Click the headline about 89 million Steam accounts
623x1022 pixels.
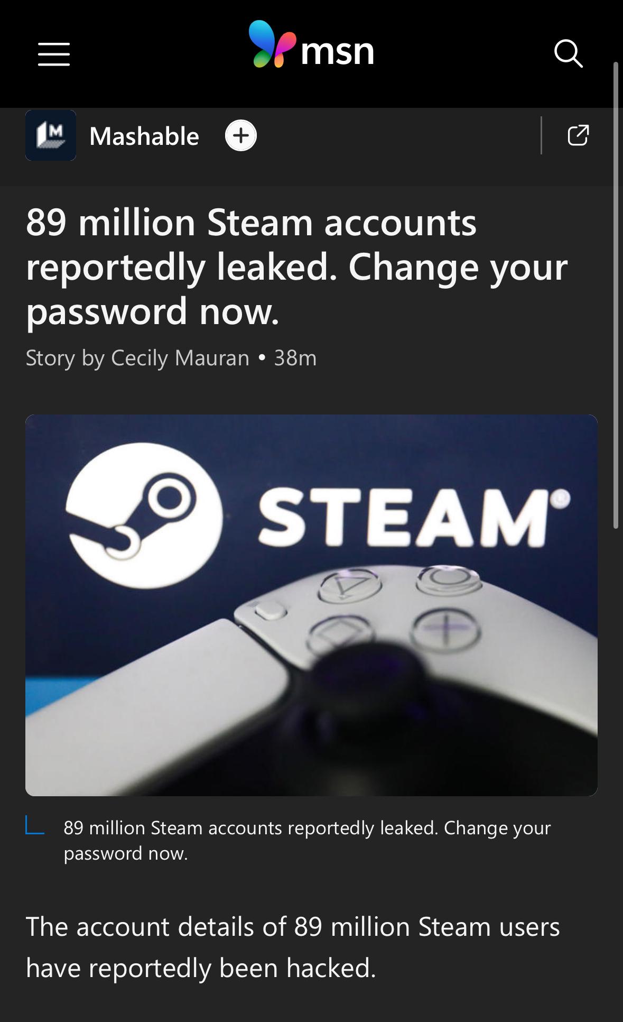click(x=296, y=266)
